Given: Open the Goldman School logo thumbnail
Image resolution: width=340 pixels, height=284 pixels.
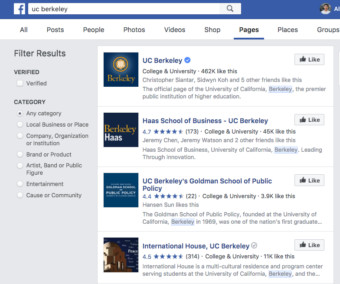Looking at the screenshot, I should click(121, 190).
